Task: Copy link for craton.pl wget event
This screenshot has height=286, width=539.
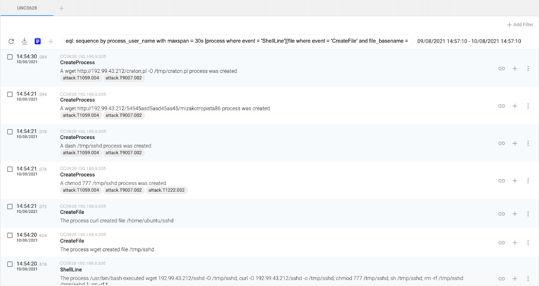Action: 502,68
